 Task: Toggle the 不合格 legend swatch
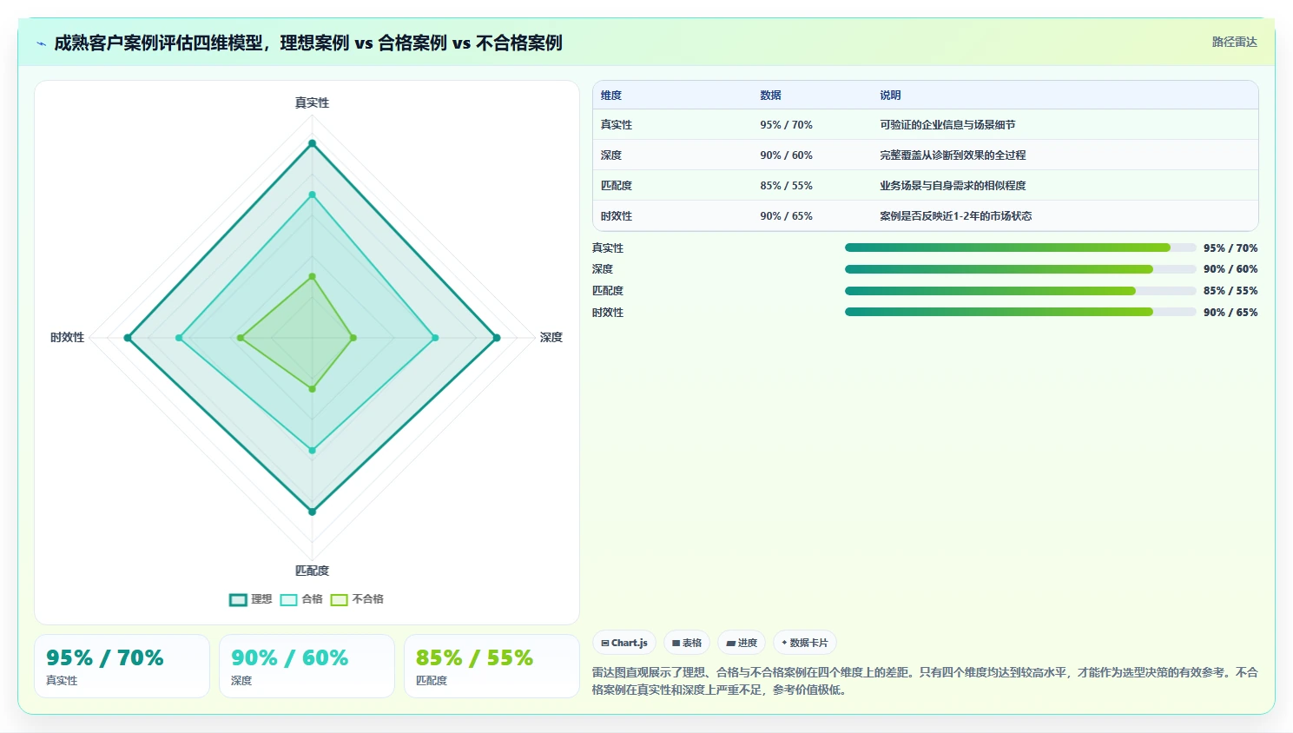340,599
